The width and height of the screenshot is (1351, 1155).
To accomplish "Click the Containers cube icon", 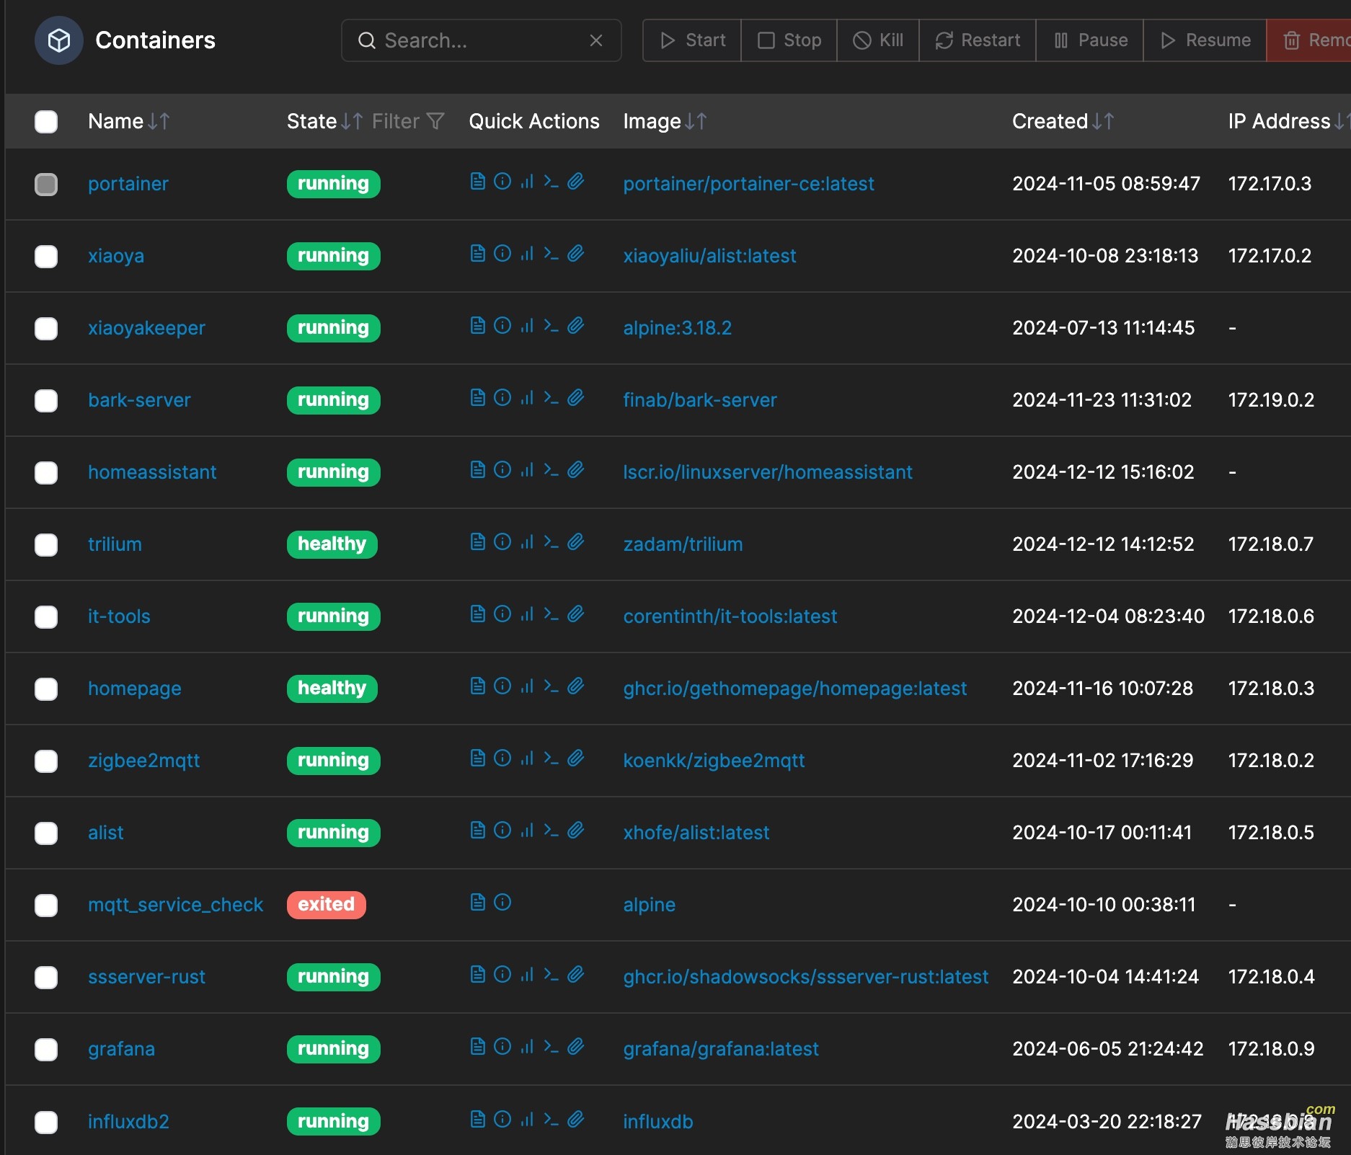I will [x=59, y=40].
